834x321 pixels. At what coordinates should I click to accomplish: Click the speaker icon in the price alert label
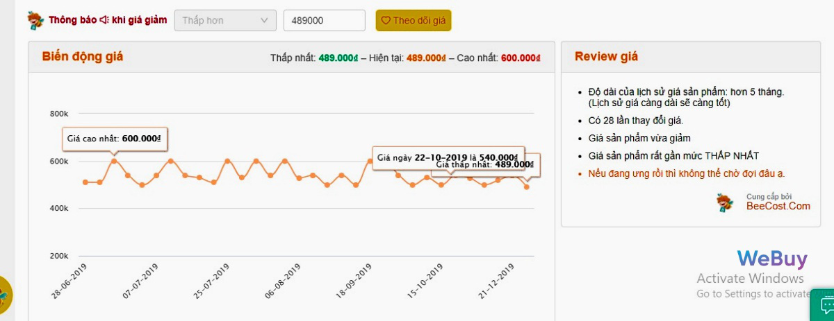pos(104,20)
